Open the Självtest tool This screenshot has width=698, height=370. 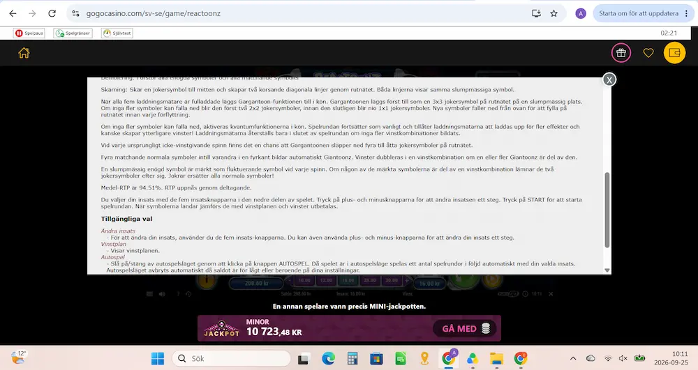tap(117, 33)
